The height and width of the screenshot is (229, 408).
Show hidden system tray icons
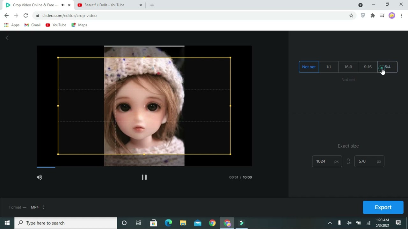pos(330,223)
